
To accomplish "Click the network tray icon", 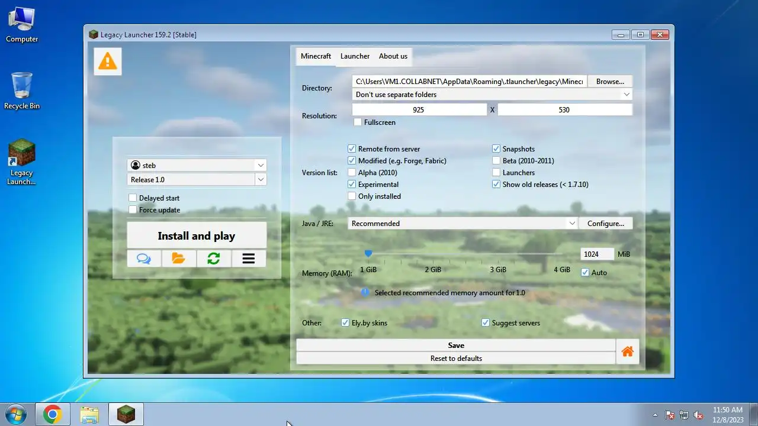I will coord(684,415).
